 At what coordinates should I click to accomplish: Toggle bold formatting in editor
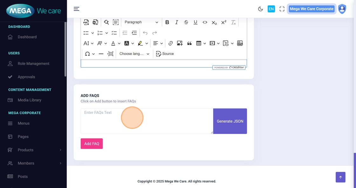click(167, 22)
